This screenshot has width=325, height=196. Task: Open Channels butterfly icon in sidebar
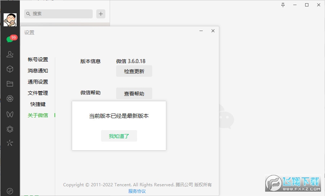point(10,114)
